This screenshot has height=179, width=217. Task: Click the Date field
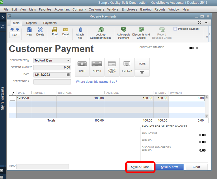tap(52, 74)
